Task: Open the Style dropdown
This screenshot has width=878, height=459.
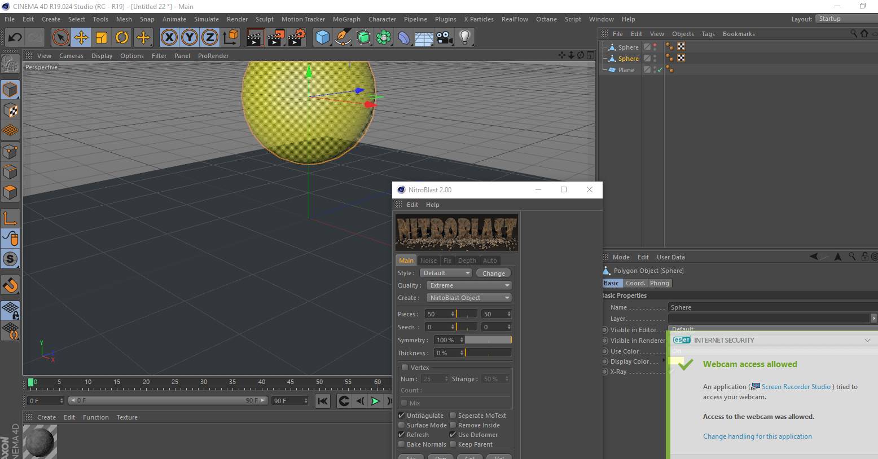Action: [x=446, y=273]
